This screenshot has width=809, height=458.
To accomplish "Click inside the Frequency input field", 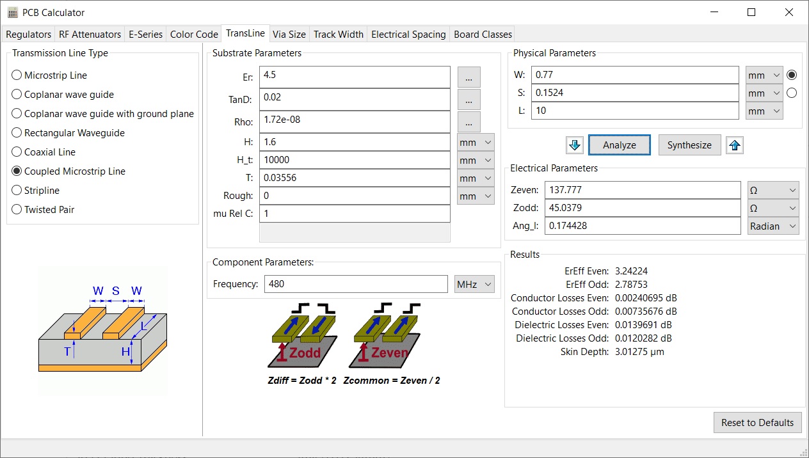I will click(x=355, y=283).
